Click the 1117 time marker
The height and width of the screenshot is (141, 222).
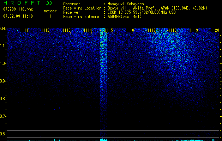click(151, 30)
